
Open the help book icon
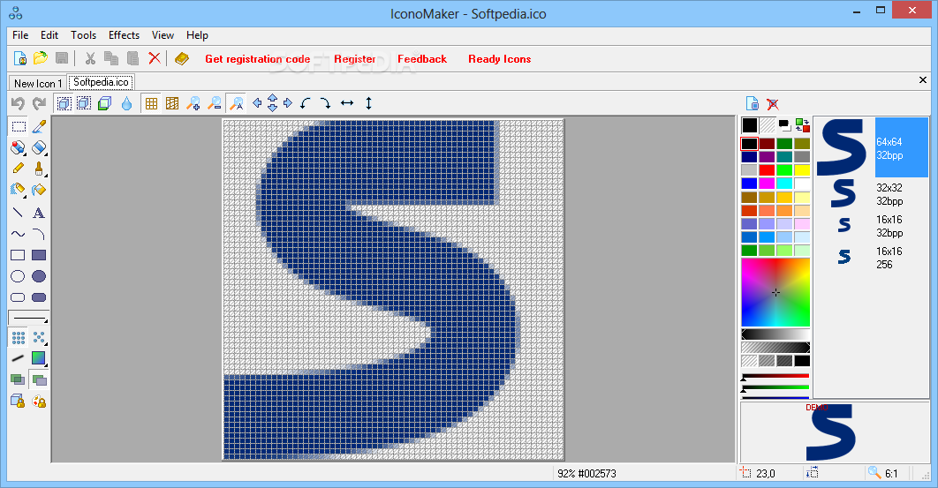(x=181, y=58)
